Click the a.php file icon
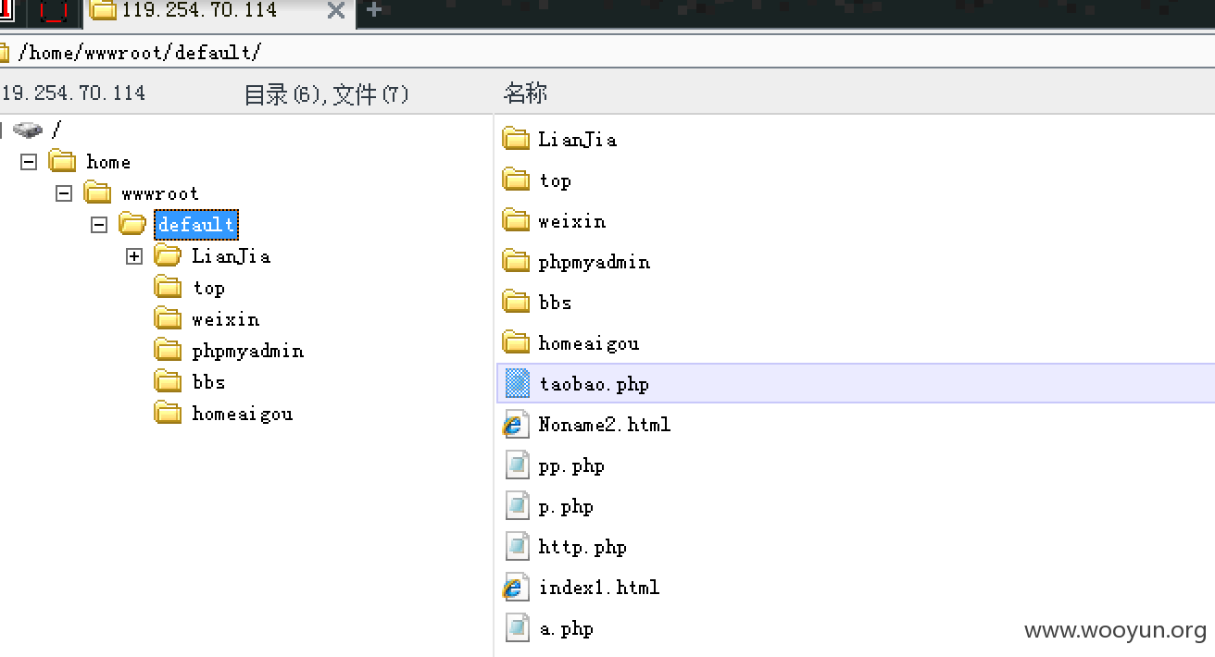 [518, 628]
